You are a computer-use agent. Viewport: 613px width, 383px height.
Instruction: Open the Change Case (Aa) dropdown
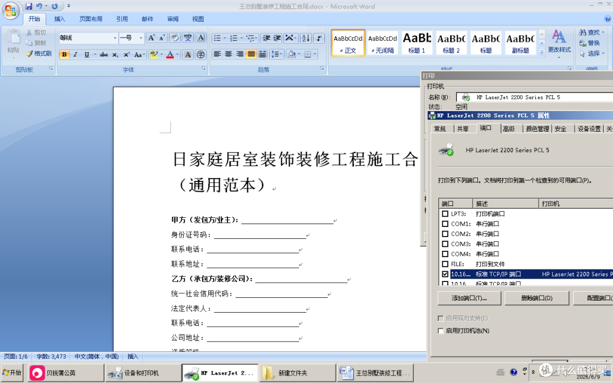click(140, 54)
